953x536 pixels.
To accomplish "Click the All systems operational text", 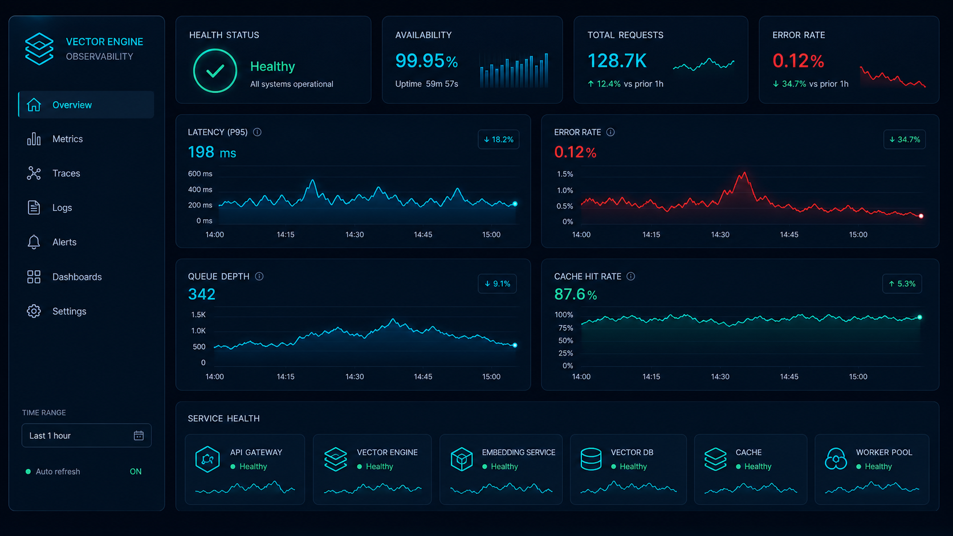I will pyautogui.click(x=292, y=84).
